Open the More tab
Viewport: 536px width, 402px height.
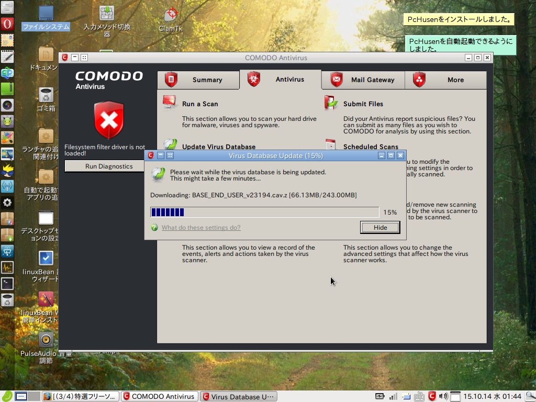tap(445, 80)
